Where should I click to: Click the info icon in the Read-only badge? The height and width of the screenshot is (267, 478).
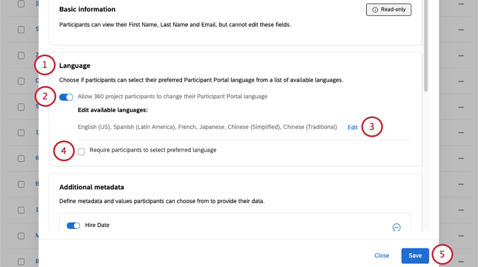[375, 10]
